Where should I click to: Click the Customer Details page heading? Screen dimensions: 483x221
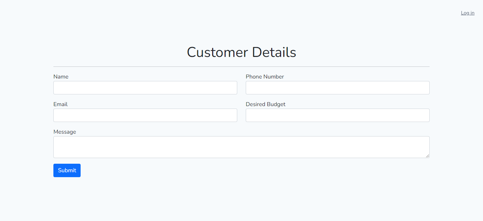(241, 52)
